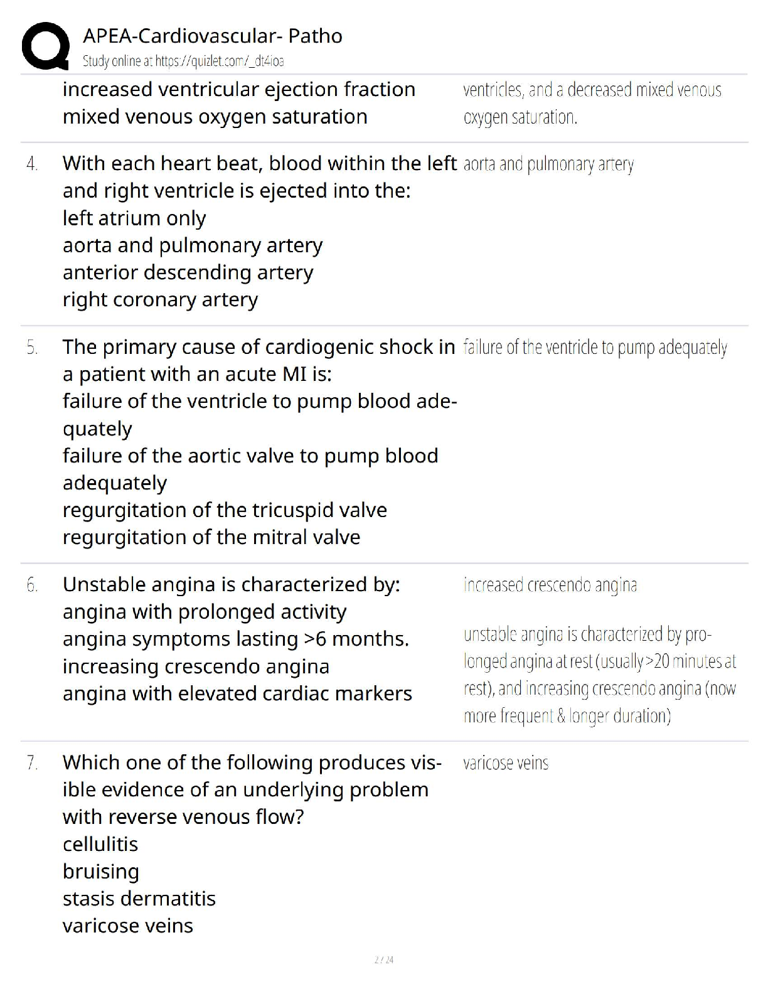This screenshot has height=994, width=768.
Task: Click the page number 2 / 24 footer
Action: click(383, 959)
